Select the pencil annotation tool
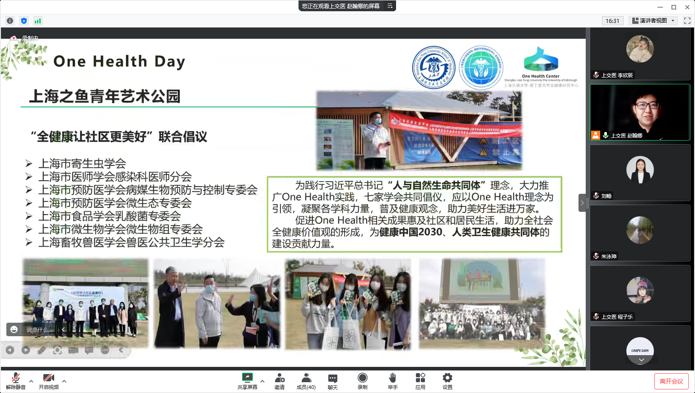695x393 pixels. click(x=42, y=349)
